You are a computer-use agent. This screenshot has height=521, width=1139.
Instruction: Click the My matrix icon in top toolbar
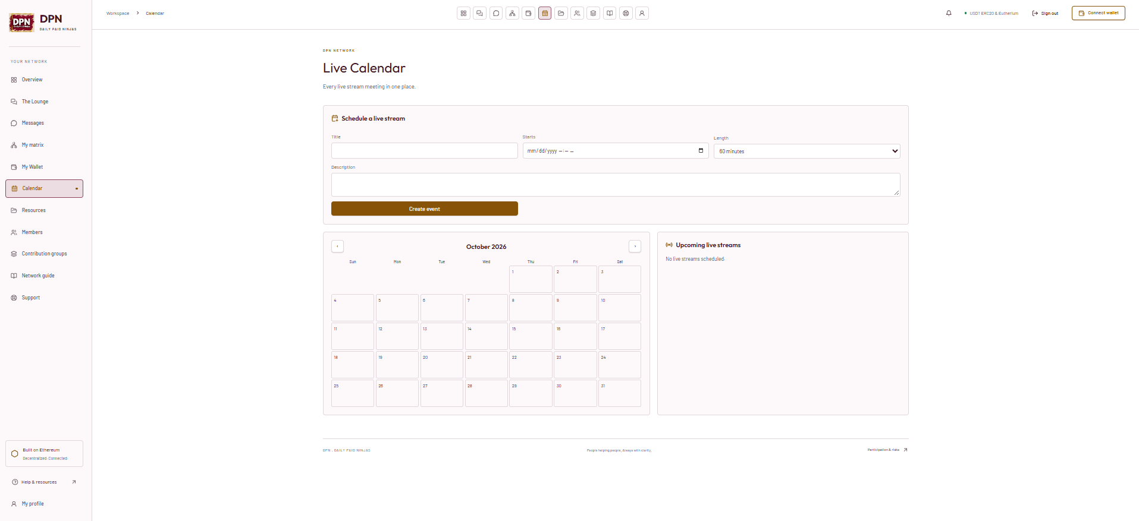[512, 13]
